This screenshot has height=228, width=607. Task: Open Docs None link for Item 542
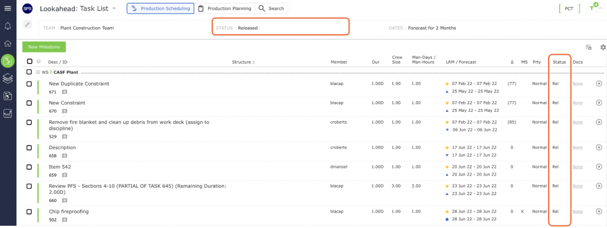(577, 167)
